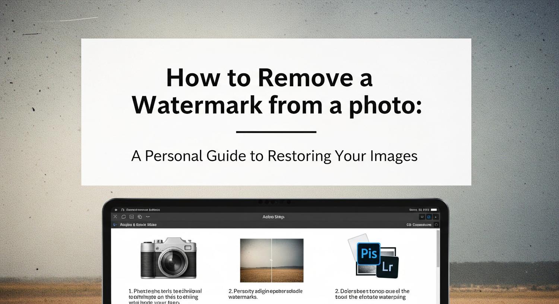
Task: Click the blue icon left of Auqjbe breadcrumb
Action: 115,225
